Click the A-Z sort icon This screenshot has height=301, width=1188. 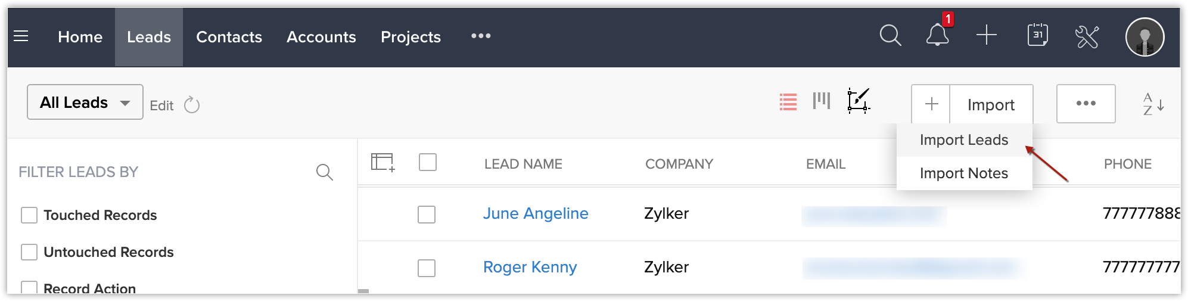pyautogui.click(x=1153, y=104)
